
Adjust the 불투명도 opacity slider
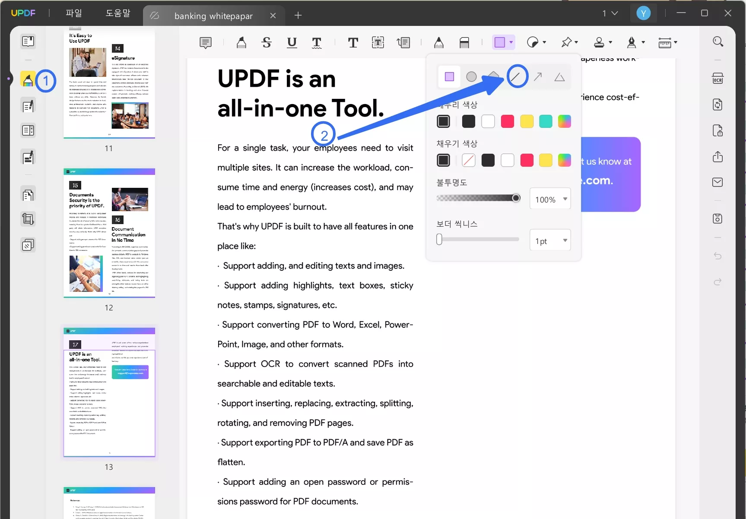click(478, 198)
